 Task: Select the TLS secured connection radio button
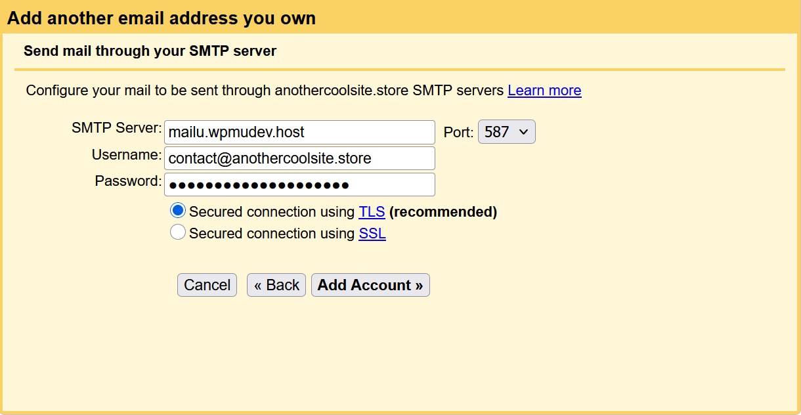pyautogui.click(x=178, y=211)
